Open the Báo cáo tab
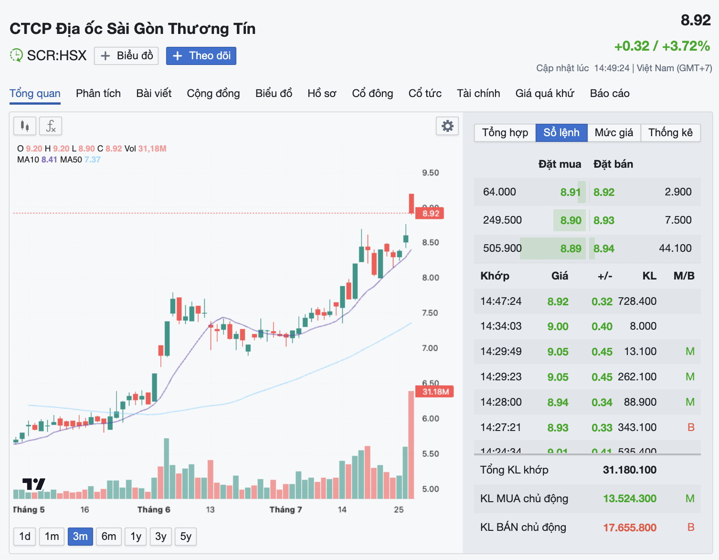The height and width of the screenshot is (560, 719). (610, 93)
